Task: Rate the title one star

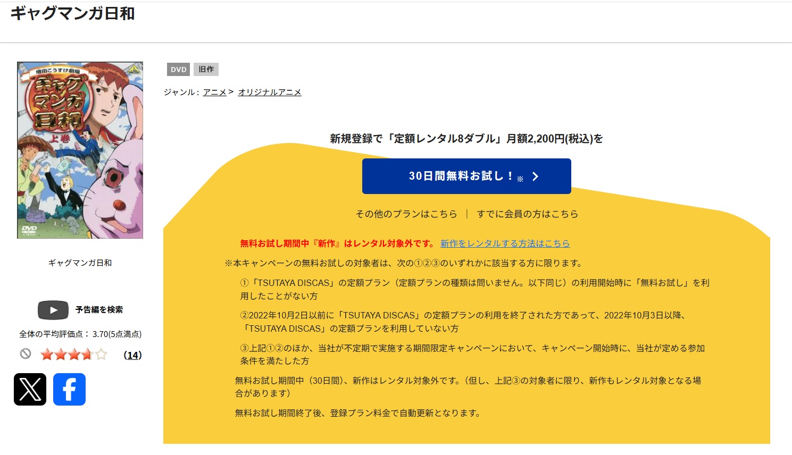Action: pos(47,355)
